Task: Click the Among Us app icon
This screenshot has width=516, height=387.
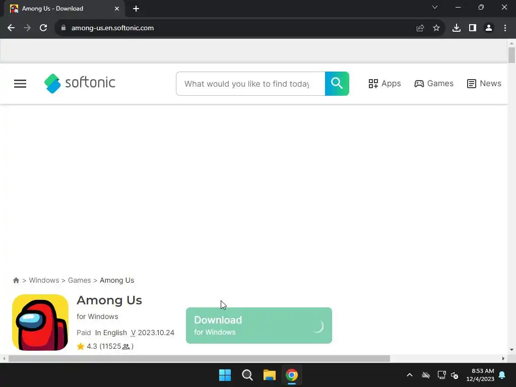Action: click(x=40, y=322)
